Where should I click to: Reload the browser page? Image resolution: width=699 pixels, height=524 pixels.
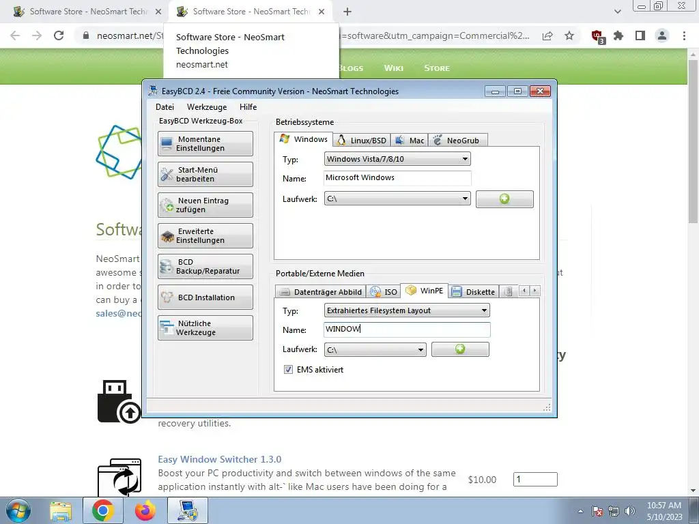(x=59, y=35)
